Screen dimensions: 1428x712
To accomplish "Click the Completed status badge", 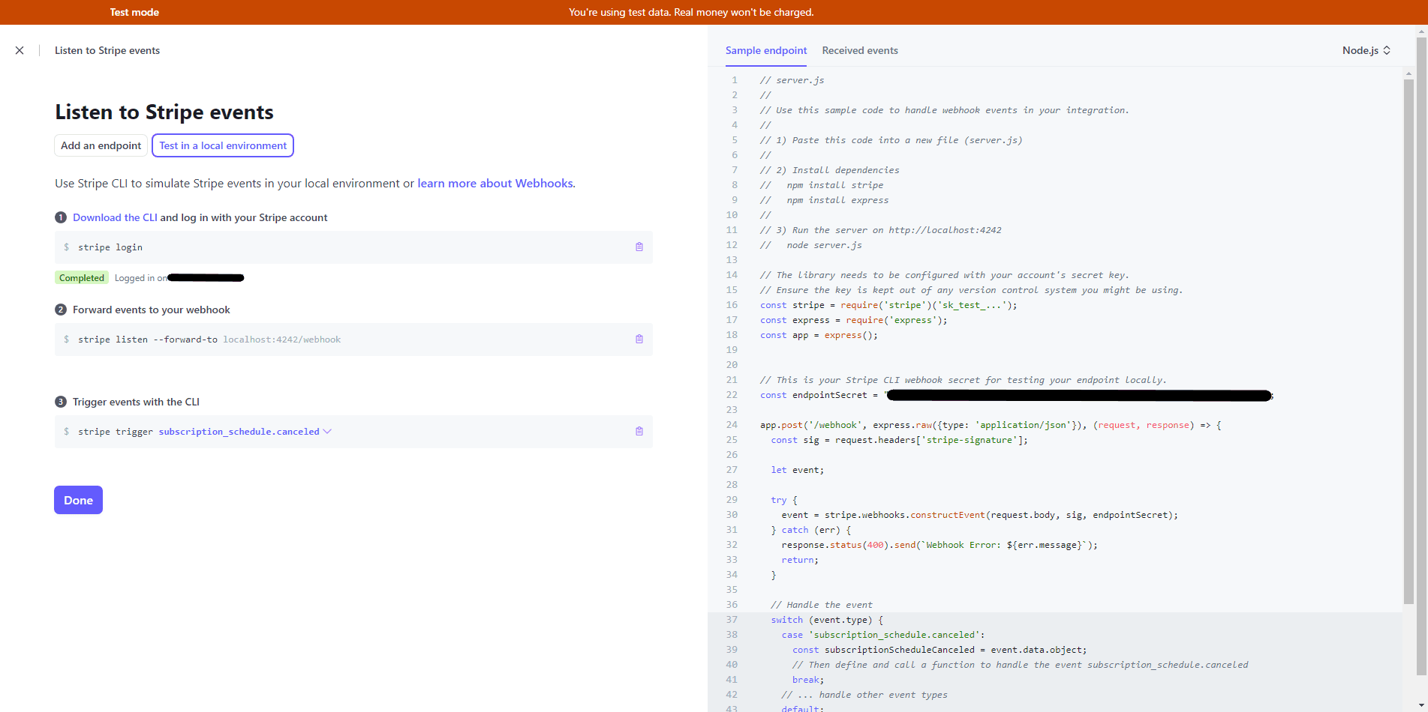I will [82, 278].
